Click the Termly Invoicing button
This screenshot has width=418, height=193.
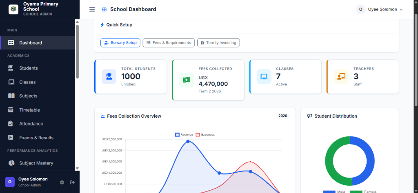pos(218,42)
